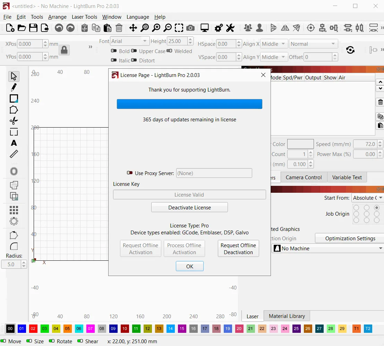Click the Zoom Out magnifier icon

coord(168,28)
